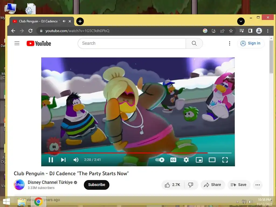
Task: Install app icon in address bar
Action: click(x=214, y=31)
